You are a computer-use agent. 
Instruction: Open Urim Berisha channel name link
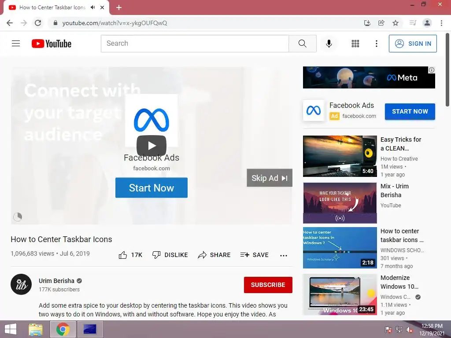(56, 281)
